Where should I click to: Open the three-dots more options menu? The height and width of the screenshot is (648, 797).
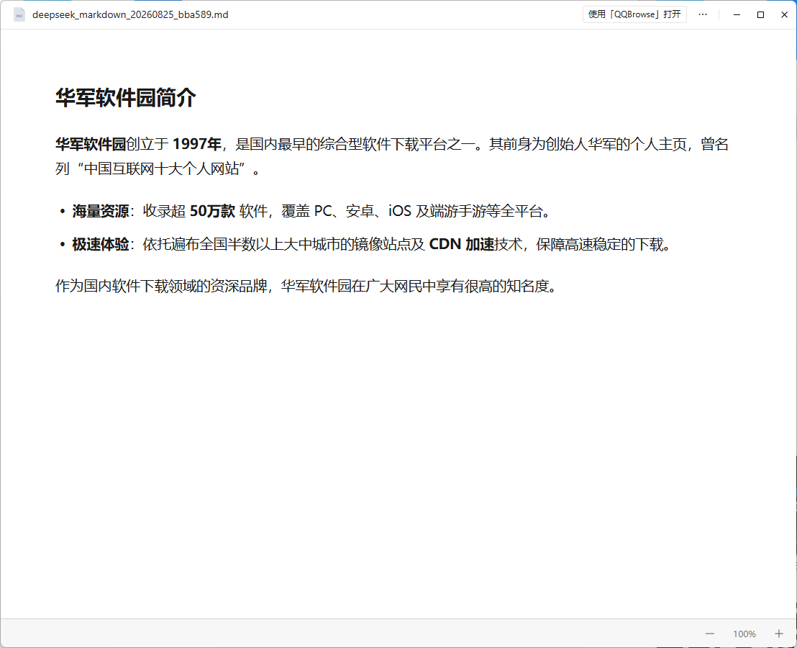coord(703,14)
